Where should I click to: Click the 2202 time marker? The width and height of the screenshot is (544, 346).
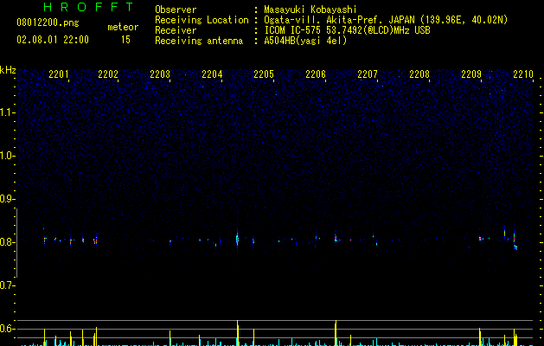108,74
